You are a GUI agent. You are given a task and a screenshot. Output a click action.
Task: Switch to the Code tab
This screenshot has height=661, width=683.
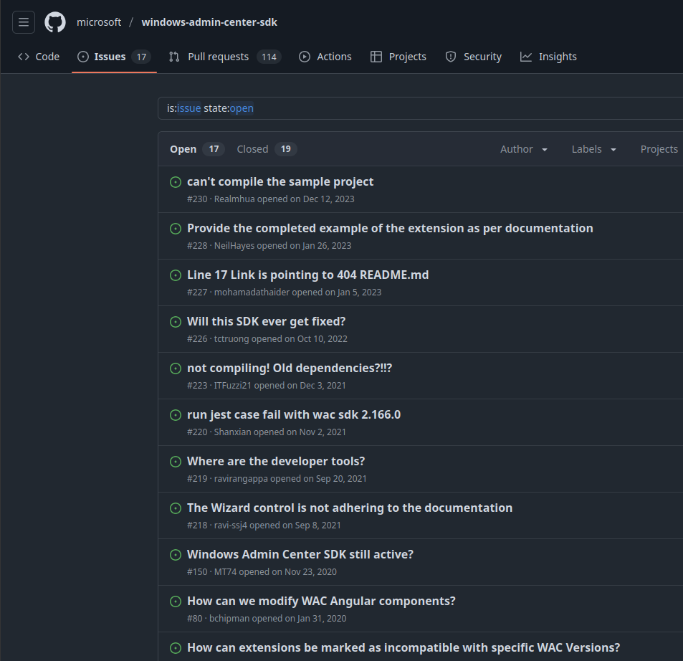tap(39, 57)
